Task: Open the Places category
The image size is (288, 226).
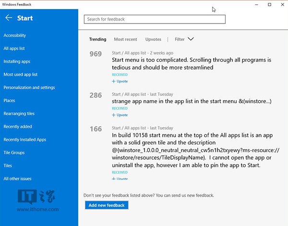Action: pos(9,100)
